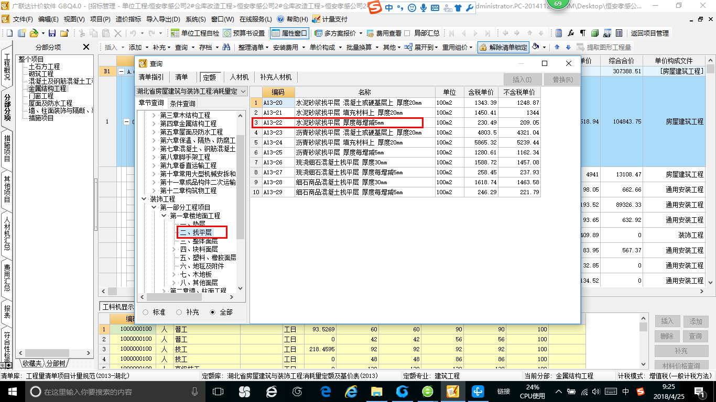Switch to 人材机 tab in query dialog
The image size is (716, 402).
tap(239, 77)
